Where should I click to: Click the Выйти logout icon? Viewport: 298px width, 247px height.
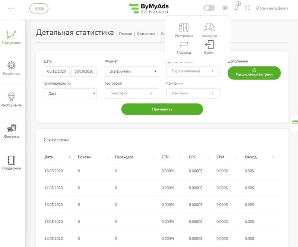pos(209,45)
